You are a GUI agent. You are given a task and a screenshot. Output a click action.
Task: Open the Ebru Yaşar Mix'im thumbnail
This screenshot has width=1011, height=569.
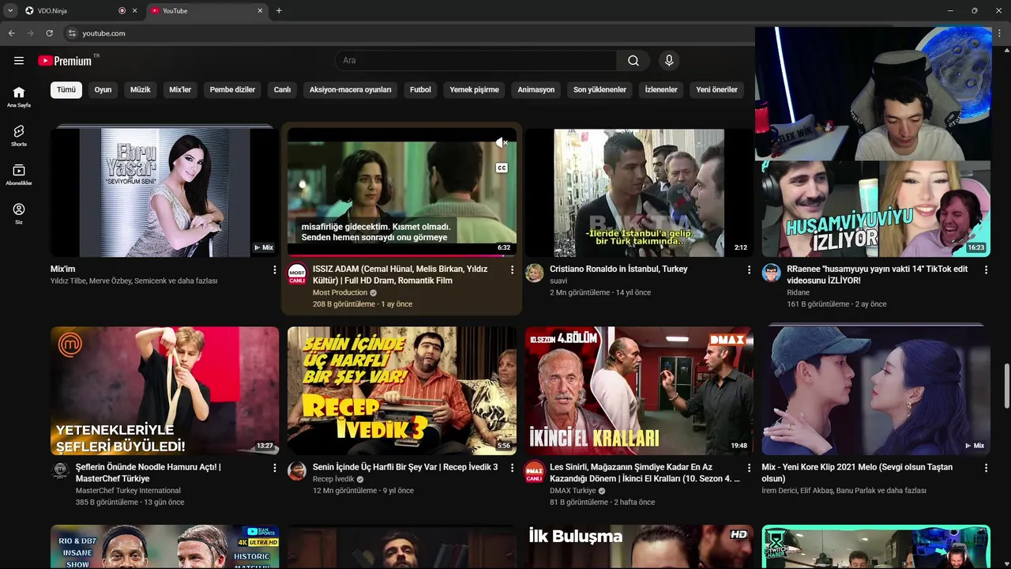point(164,193)
